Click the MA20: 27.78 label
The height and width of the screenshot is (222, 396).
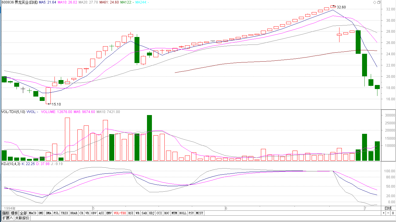click(88, 2)
